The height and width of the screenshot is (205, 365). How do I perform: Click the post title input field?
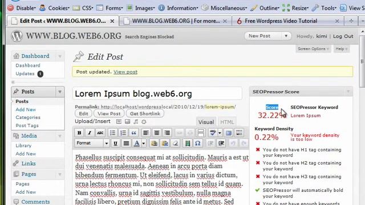click(x=157, y=93)
